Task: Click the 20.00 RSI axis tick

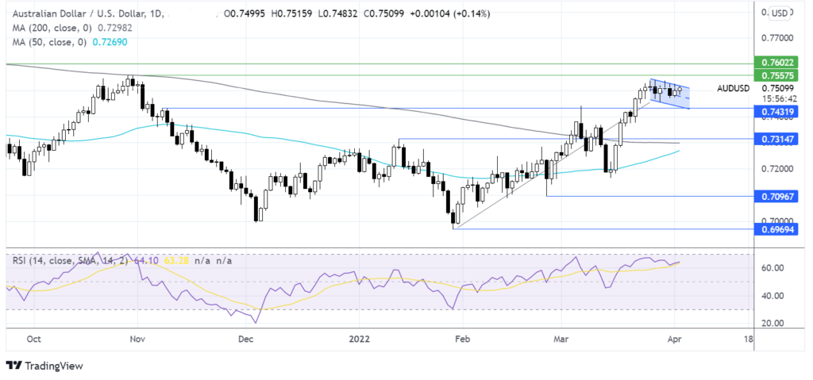Action: point(774,324)
